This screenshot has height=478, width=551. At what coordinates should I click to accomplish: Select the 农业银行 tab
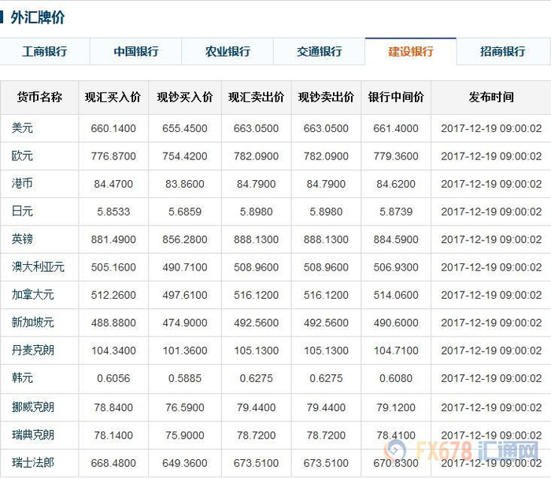point(227,52)
